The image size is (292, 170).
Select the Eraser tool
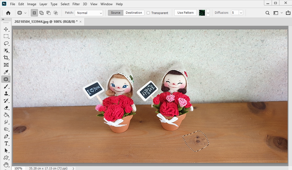point(6,108)
